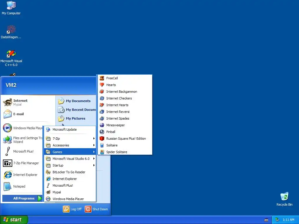
Task: Open Windows Media Player in All Programs list
Action: [70, 199]
